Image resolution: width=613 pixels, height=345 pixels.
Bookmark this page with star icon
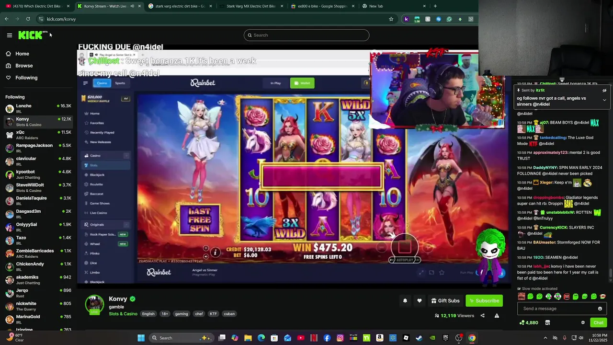coord(391,19)
